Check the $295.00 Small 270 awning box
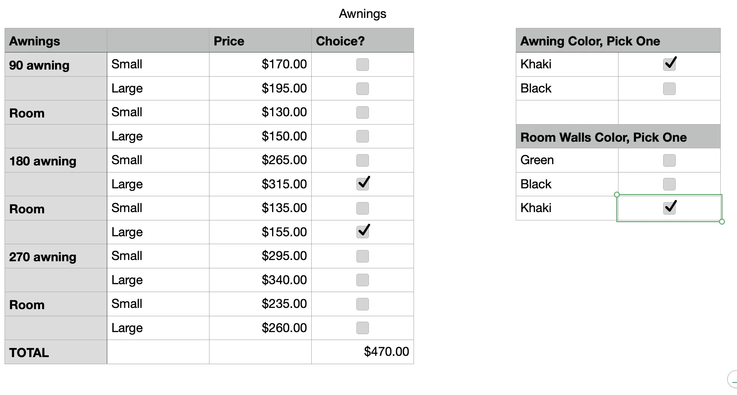This screenshot has width=737, height=395. 362,256
